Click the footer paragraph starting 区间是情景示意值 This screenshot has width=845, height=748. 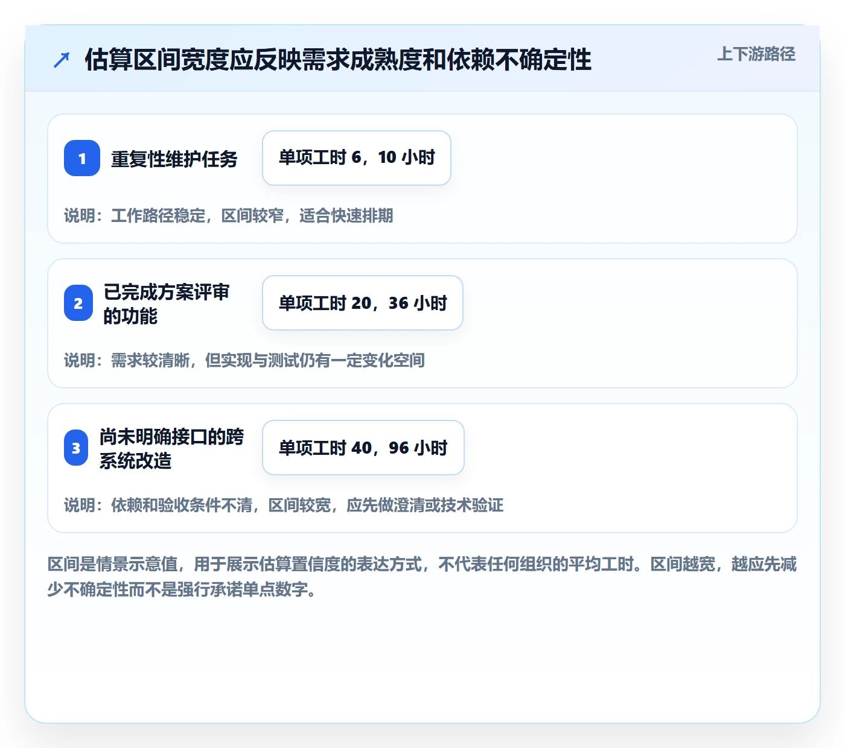pos(422,577)
